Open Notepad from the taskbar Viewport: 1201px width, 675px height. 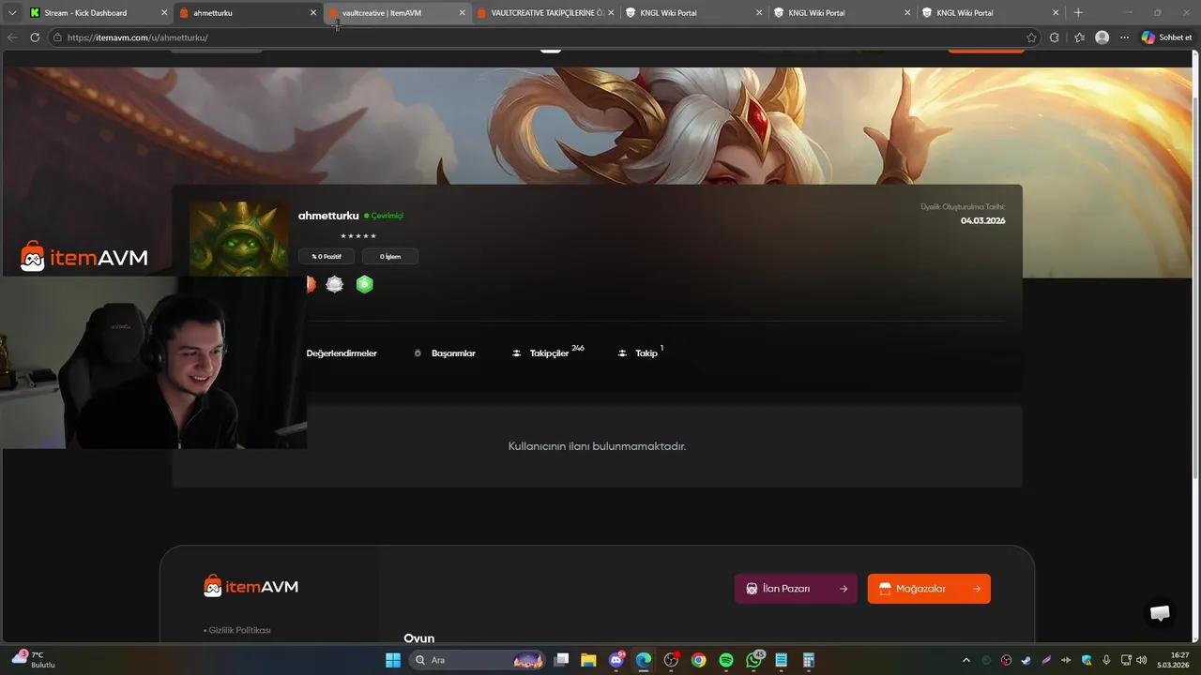tap(781, 660)
